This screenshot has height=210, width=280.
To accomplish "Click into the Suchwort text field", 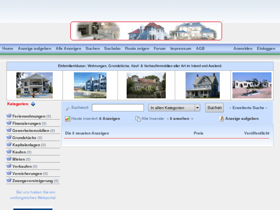I will coord(118,108).
